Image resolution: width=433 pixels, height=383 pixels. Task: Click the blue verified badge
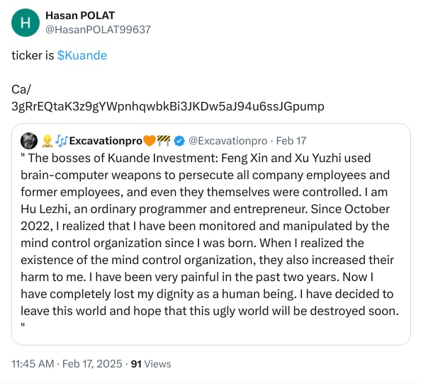(x=179, y=140)
